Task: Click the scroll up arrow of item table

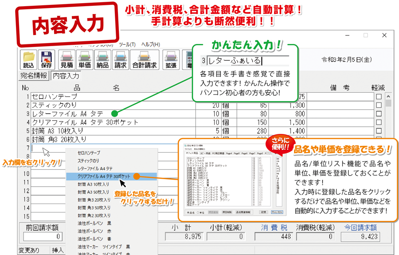Action: pos(389,96)
